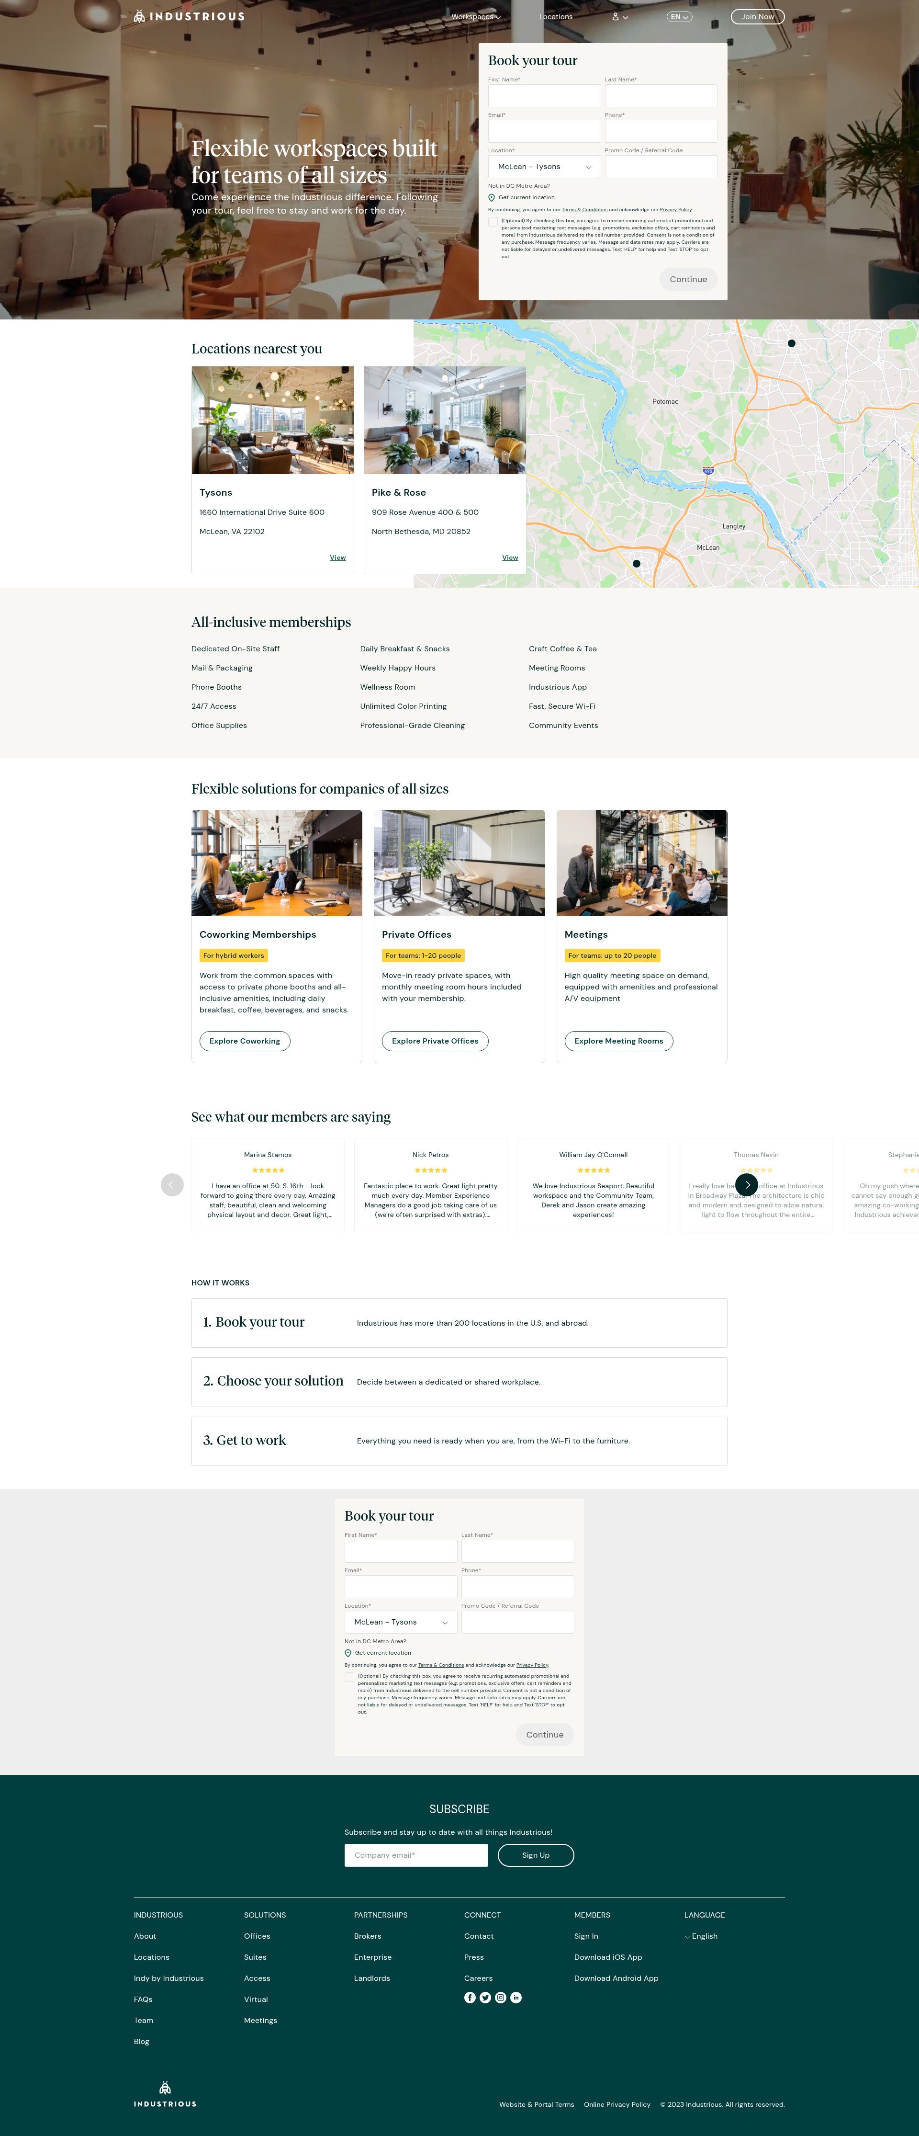The height and width of the screenshot is (2136, 919).
Task: Select the Pike & Rose map marker dot
Action: point(791,343)
